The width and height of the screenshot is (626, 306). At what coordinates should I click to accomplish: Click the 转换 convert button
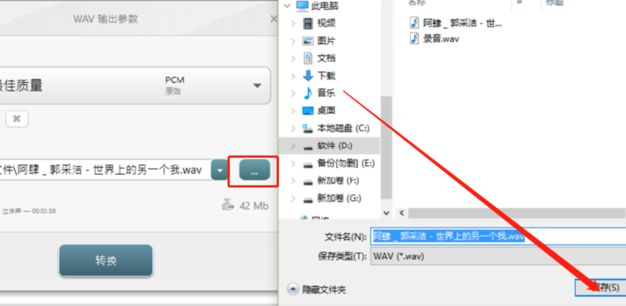106,261
